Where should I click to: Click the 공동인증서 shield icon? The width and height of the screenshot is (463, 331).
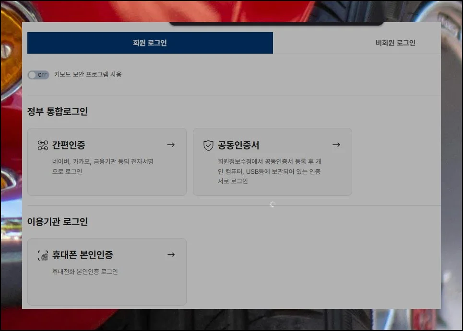click(x=208, y=145)
